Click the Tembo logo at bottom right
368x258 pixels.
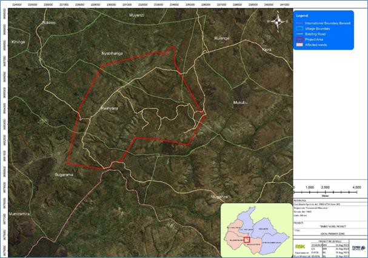tap(359, 248)
